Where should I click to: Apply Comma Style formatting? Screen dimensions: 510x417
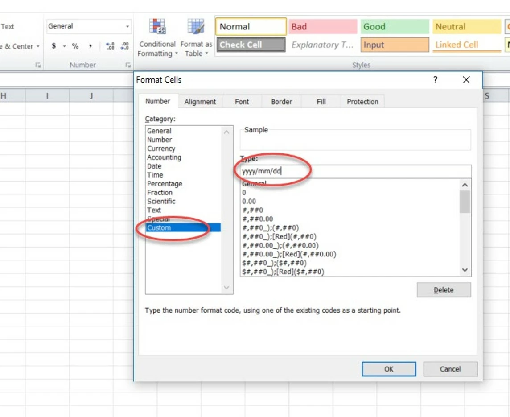tap(90, 46)
